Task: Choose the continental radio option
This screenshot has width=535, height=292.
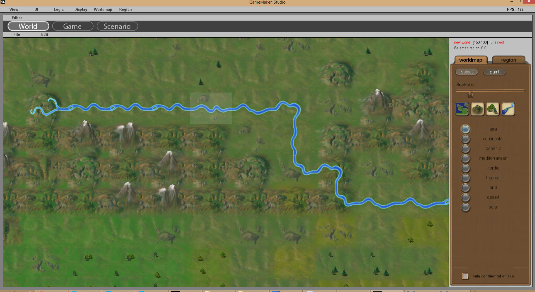Action: [465, 139]
